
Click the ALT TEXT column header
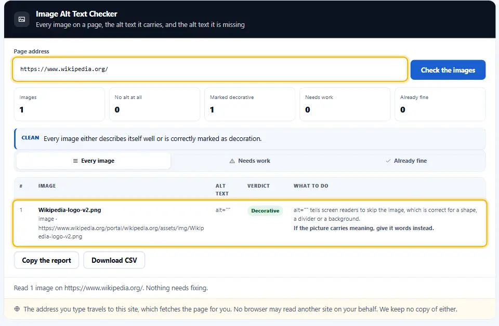[x=222, y=190]
